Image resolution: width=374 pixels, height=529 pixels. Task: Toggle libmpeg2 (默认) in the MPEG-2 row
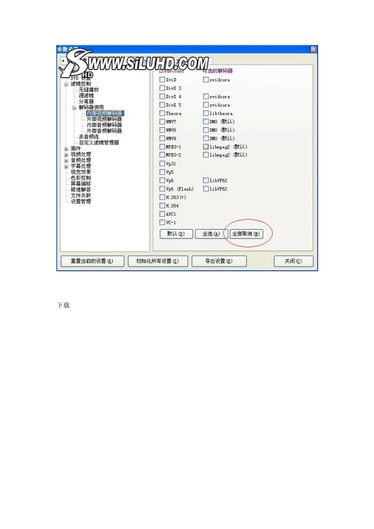(x=206, y=155)
